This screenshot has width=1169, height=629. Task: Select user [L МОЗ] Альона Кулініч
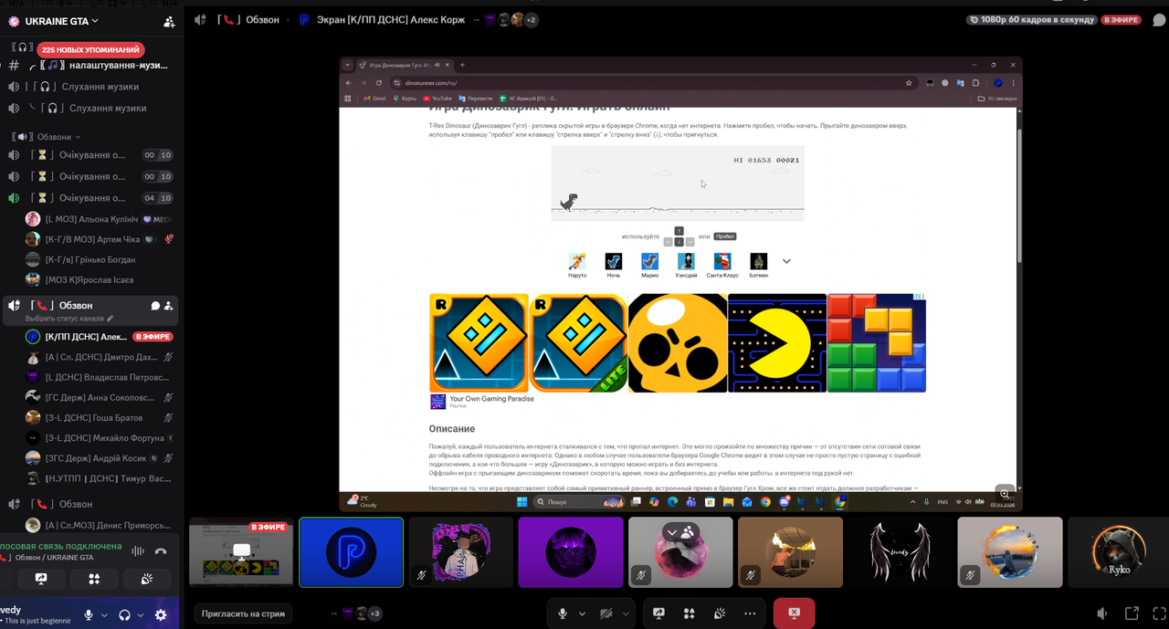(x=98, y=219)
